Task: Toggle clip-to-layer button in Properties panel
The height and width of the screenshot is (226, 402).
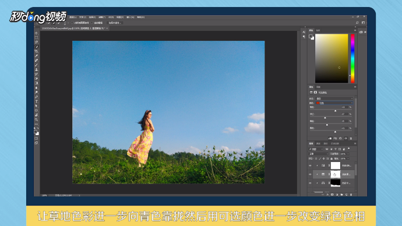Action: coord(330,139)
